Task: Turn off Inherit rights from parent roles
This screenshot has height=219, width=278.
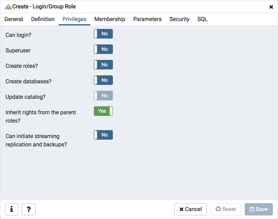Action: [x=103, y=111]
